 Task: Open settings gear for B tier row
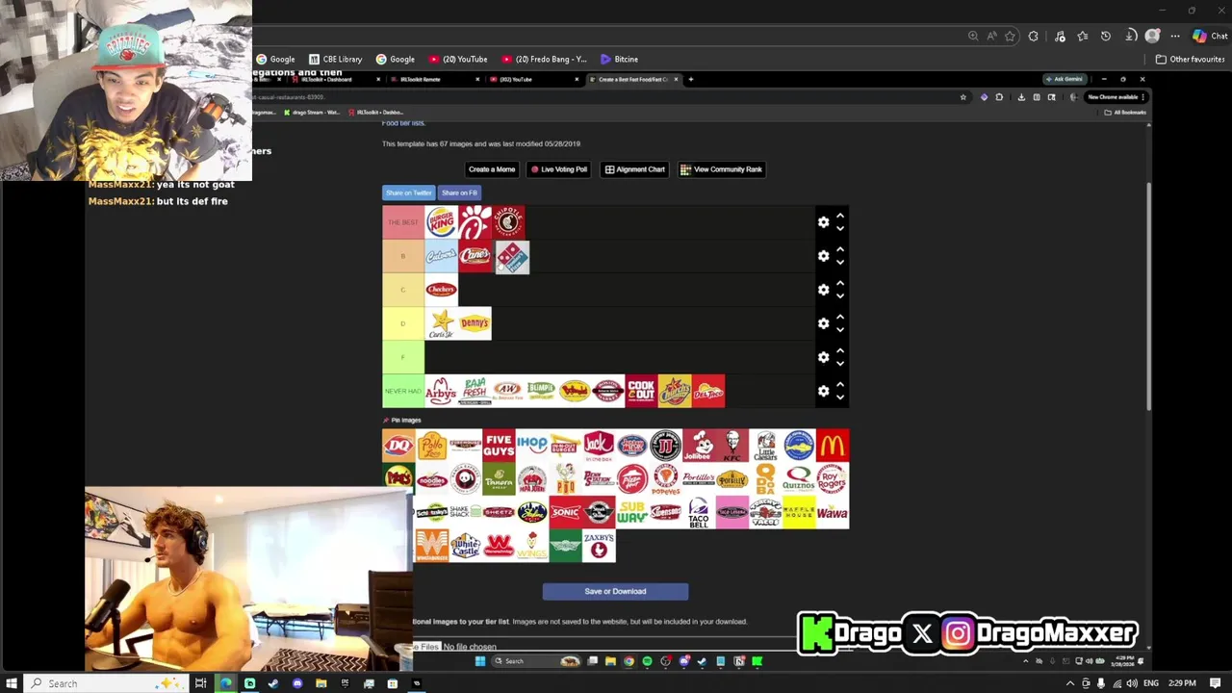[823, 256]
